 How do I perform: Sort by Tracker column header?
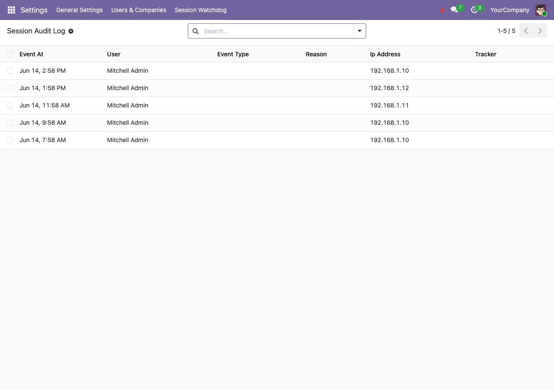coord(486,54)
